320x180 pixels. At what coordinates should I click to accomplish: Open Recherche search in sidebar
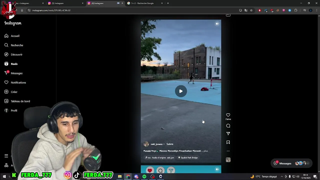pos(13,45)
